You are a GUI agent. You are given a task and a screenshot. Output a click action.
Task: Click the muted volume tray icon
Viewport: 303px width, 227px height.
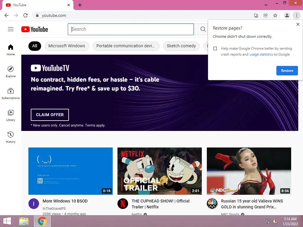tap(275, 221)
